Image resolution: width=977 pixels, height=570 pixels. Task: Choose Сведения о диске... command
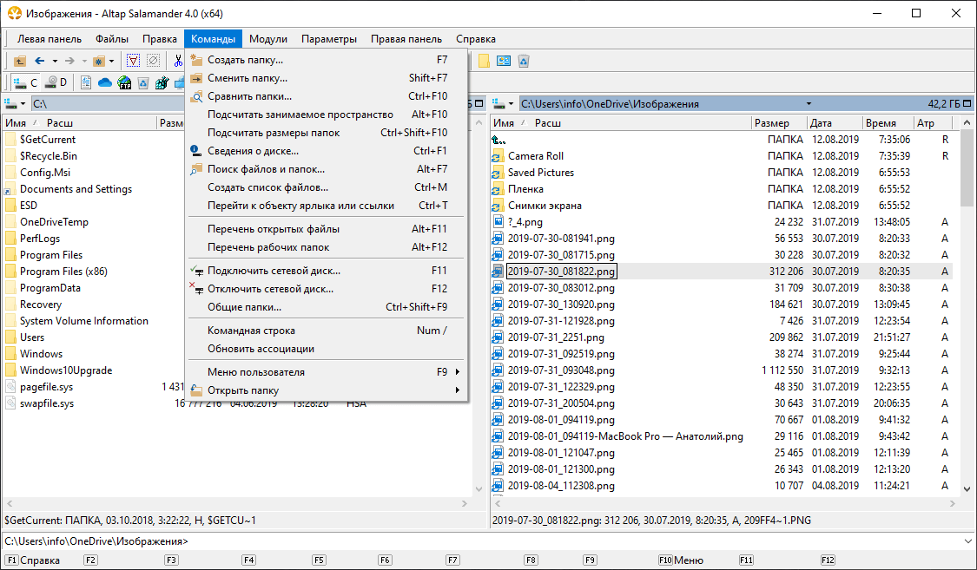pyautogui.click(x=327, y=151)
